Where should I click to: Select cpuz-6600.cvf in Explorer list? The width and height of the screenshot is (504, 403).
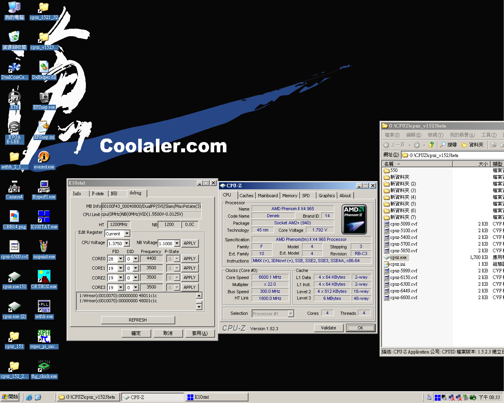[400, 298]
